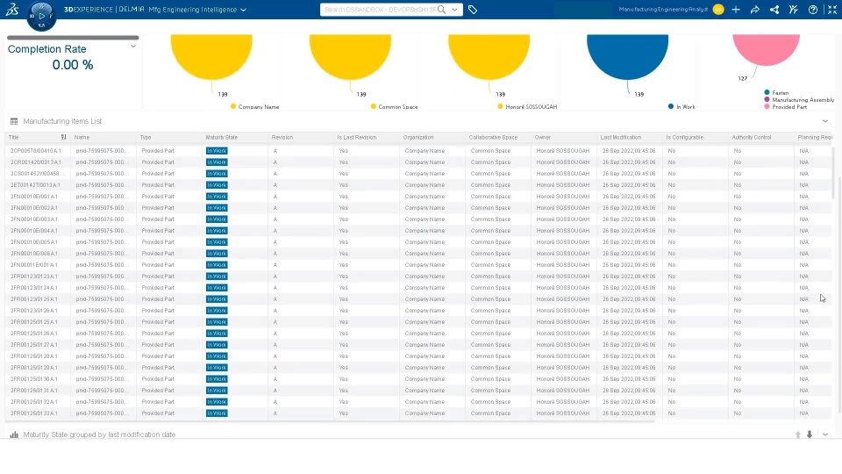Open the 3DS logo menu
This screenshot has height=474, width=842.
(x=12, y=9)
